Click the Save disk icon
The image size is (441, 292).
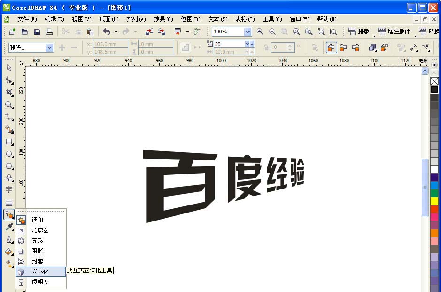(37, 32)
